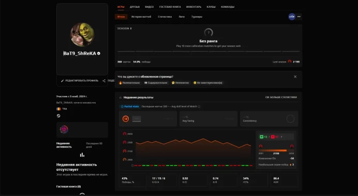Viewport: 358px width, 196px height.
Task: Click last season Elo value 2 199
Action: 296,62
